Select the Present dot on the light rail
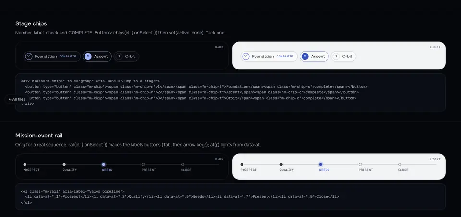This screenshot has width=461, height=217. tap(360, 164)
